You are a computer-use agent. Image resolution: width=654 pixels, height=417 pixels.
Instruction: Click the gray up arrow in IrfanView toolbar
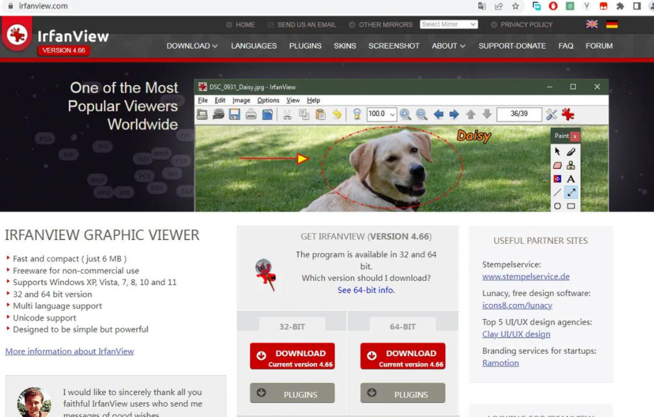(x=470, y=114)
